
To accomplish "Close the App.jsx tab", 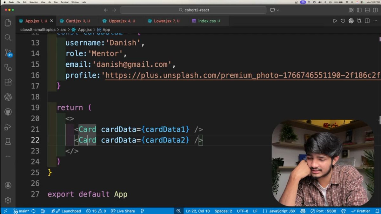I will pos(51,21).
